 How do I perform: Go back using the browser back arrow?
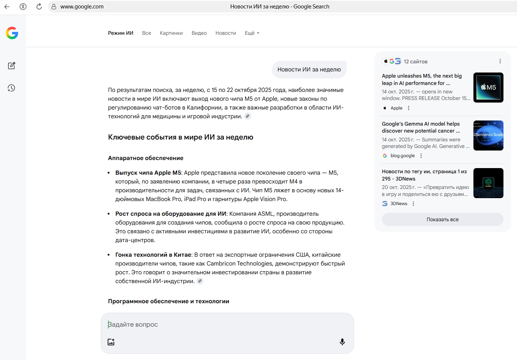click(x=7, y=7)
